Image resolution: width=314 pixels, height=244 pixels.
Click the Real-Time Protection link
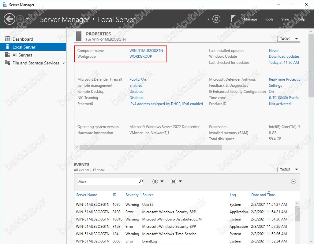pos(284,79)
